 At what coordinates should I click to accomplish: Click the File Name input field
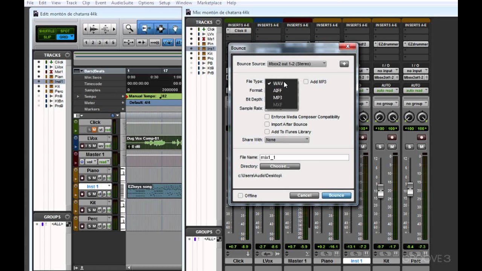coord(304,157)
